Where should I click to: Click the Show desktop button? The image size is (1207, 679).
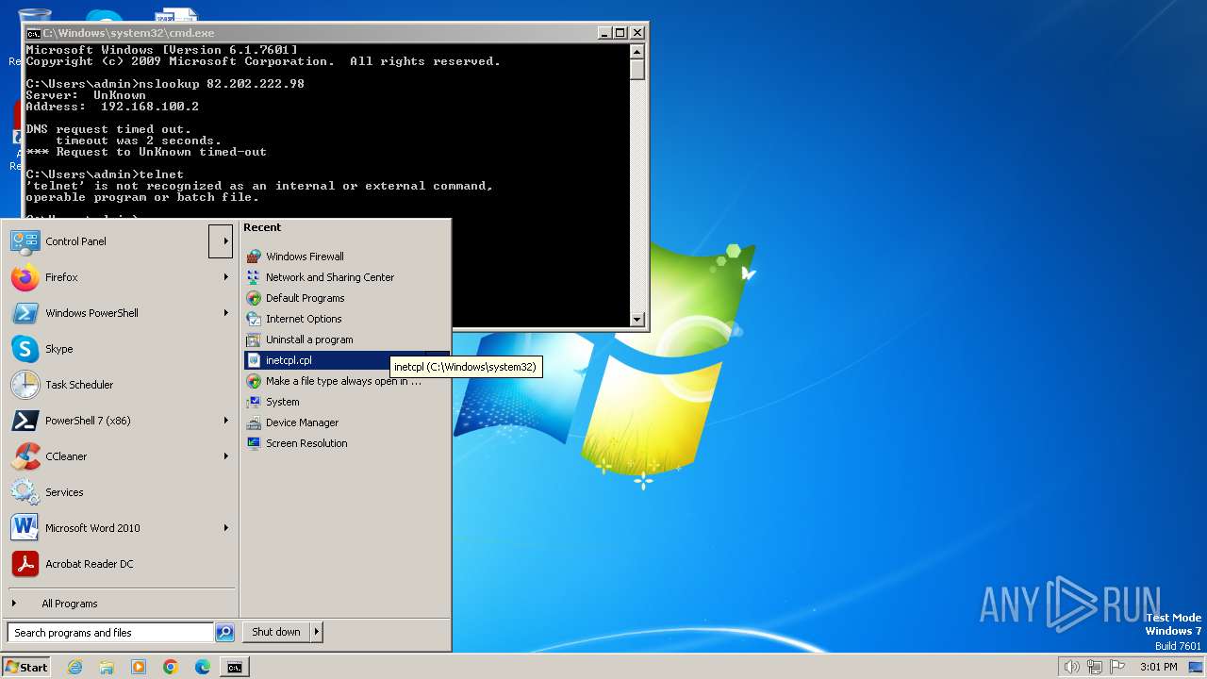tap(1196, 667)
